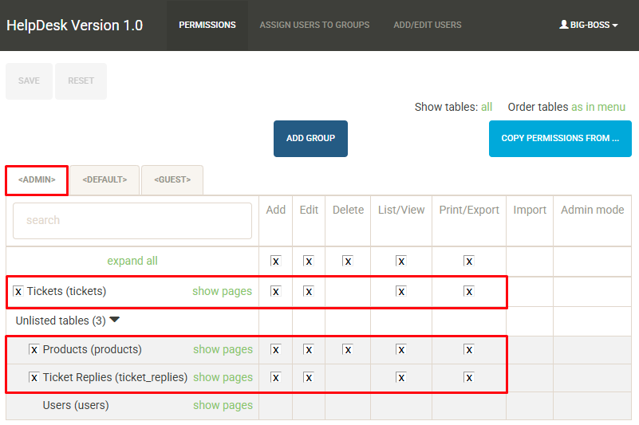Uncheck List/View permission for Products
The image size is (639, 425).
401,350
